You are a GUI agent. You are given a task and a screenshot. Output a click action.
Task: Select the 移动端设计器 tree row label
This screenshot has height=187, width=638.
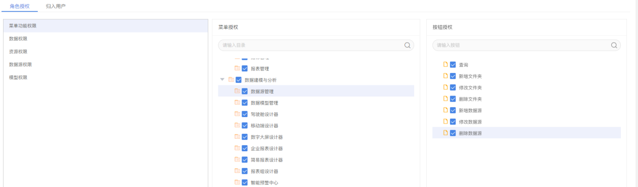(264, 125)
